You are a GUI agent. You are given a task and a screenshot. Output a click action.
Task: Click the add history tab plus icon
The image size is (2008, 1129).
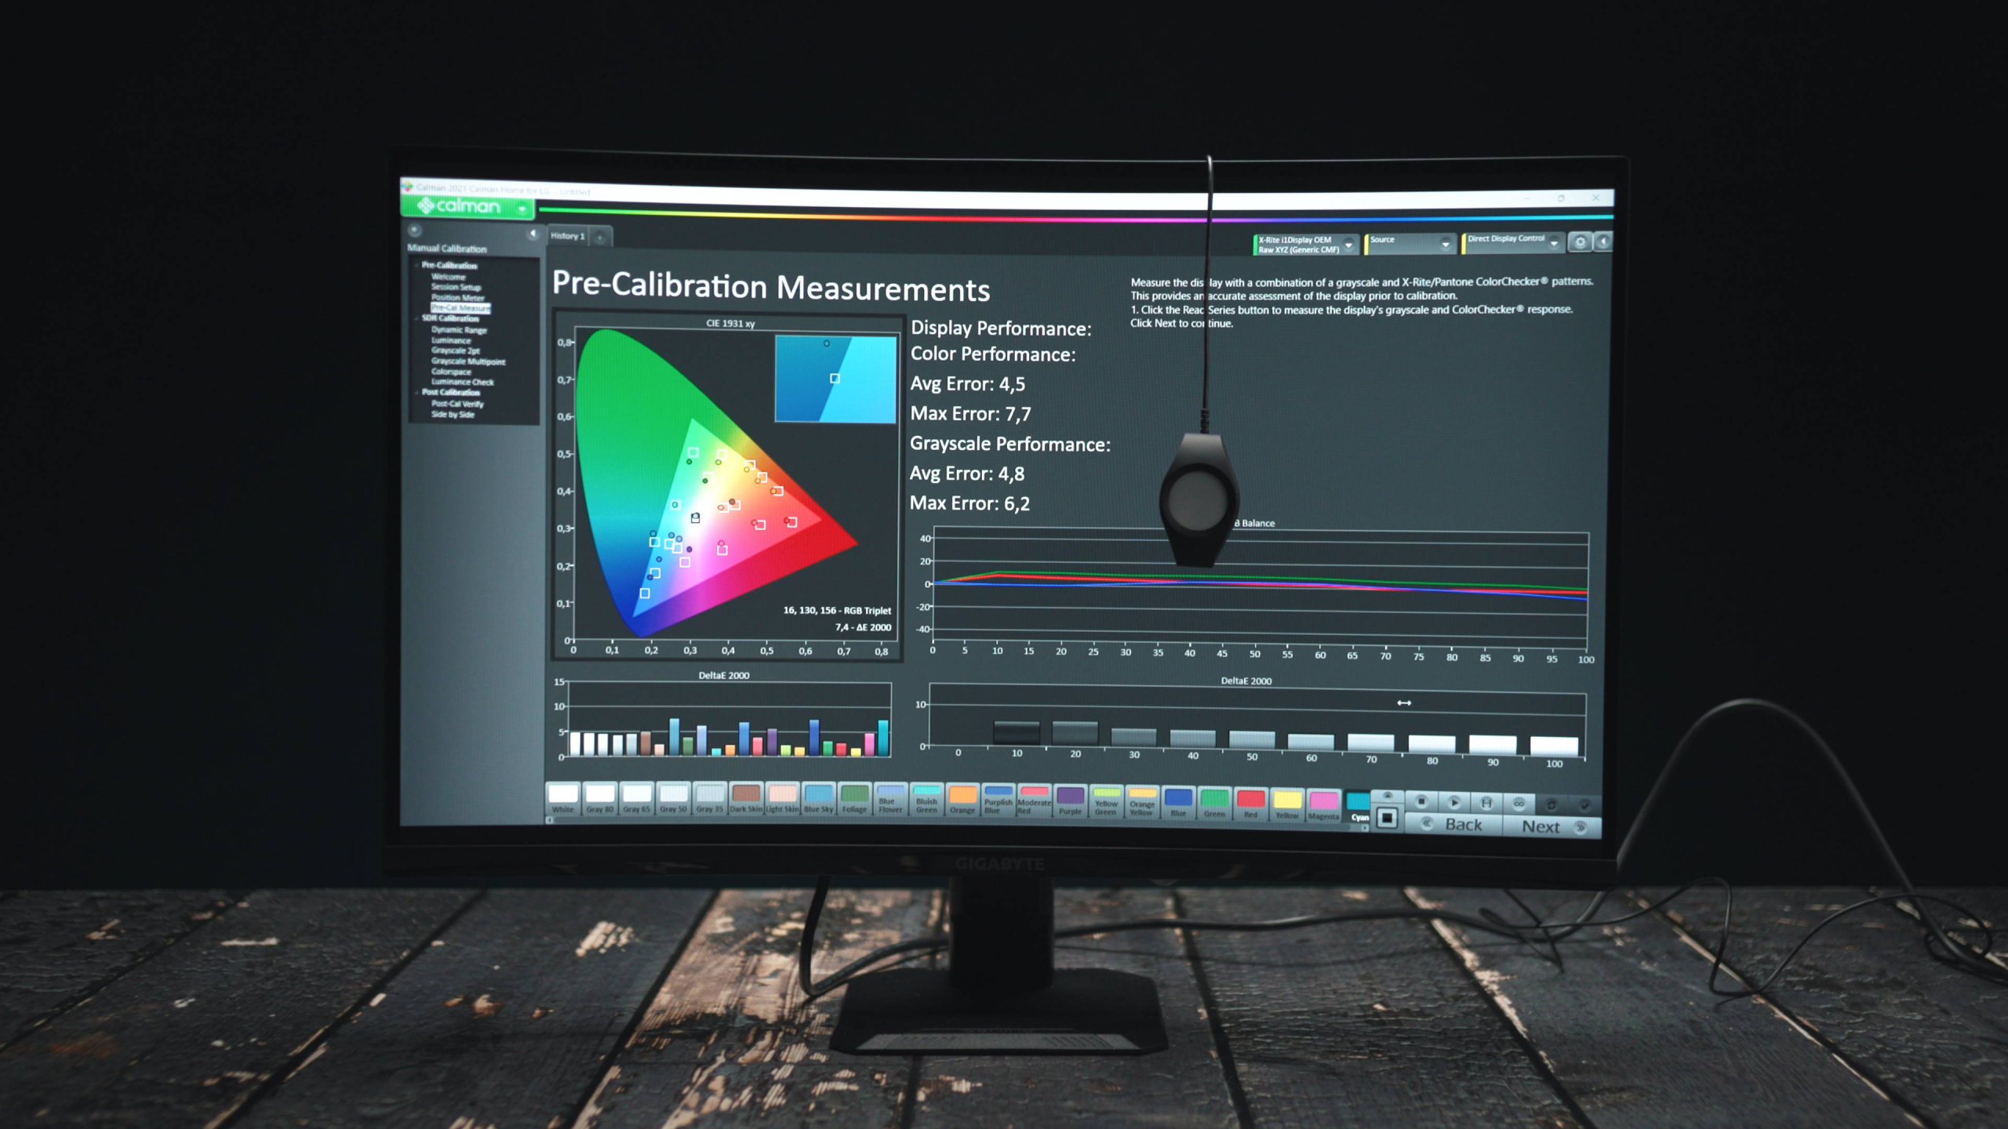(600, 237)
